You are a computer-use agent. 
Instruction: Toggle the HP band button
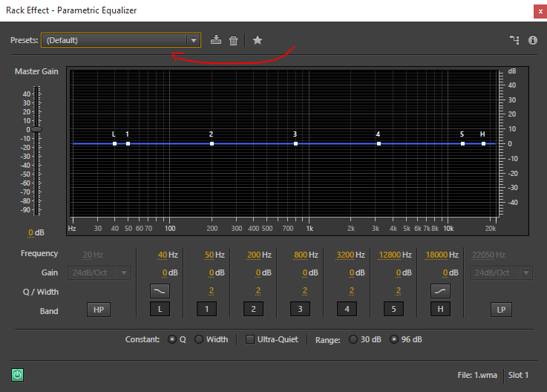point(99,310)
